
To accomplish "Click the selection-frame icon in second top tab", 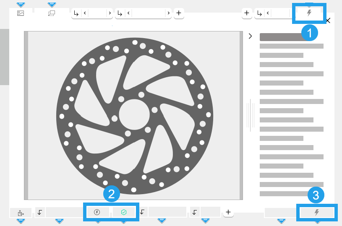I will point(51,13).
